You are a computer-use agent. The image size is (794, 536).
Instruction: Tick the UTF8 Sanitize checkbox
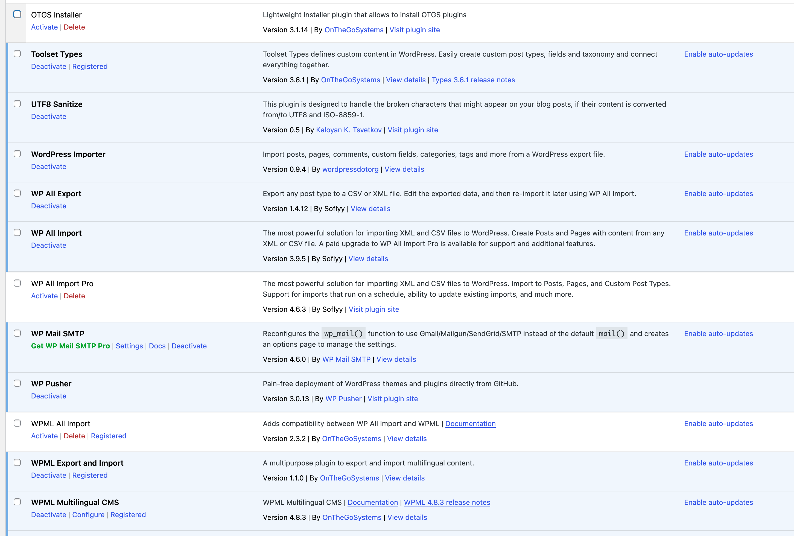(x=17, y=104)
